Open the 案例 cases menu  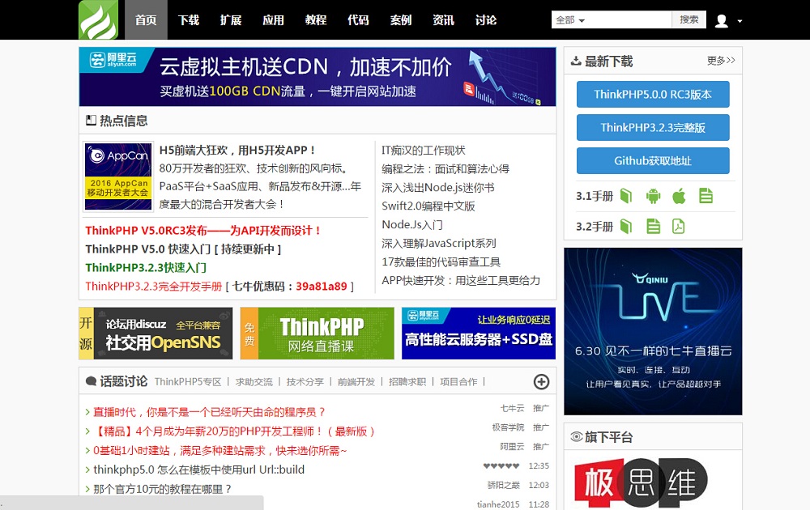(x=401, y=19)
